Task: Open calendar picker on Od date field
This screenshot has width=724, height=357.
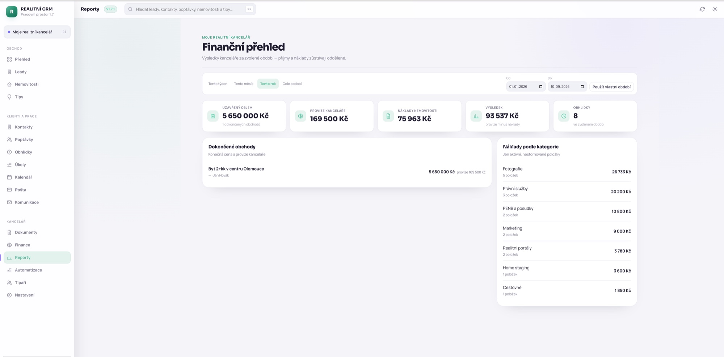Action: 541,87
